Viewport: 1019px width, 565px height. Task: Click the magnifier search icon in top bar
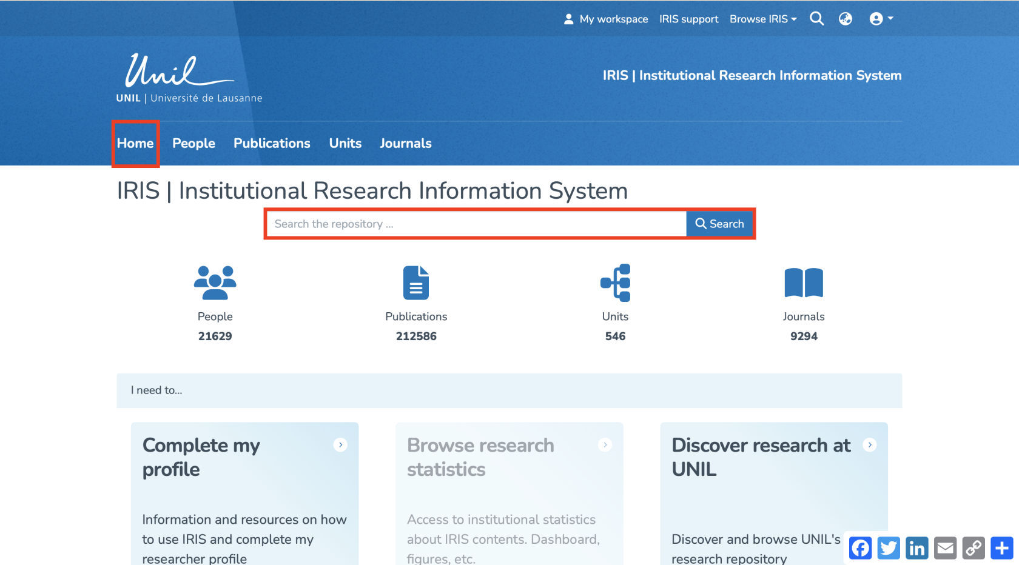[x=816, y=19]
